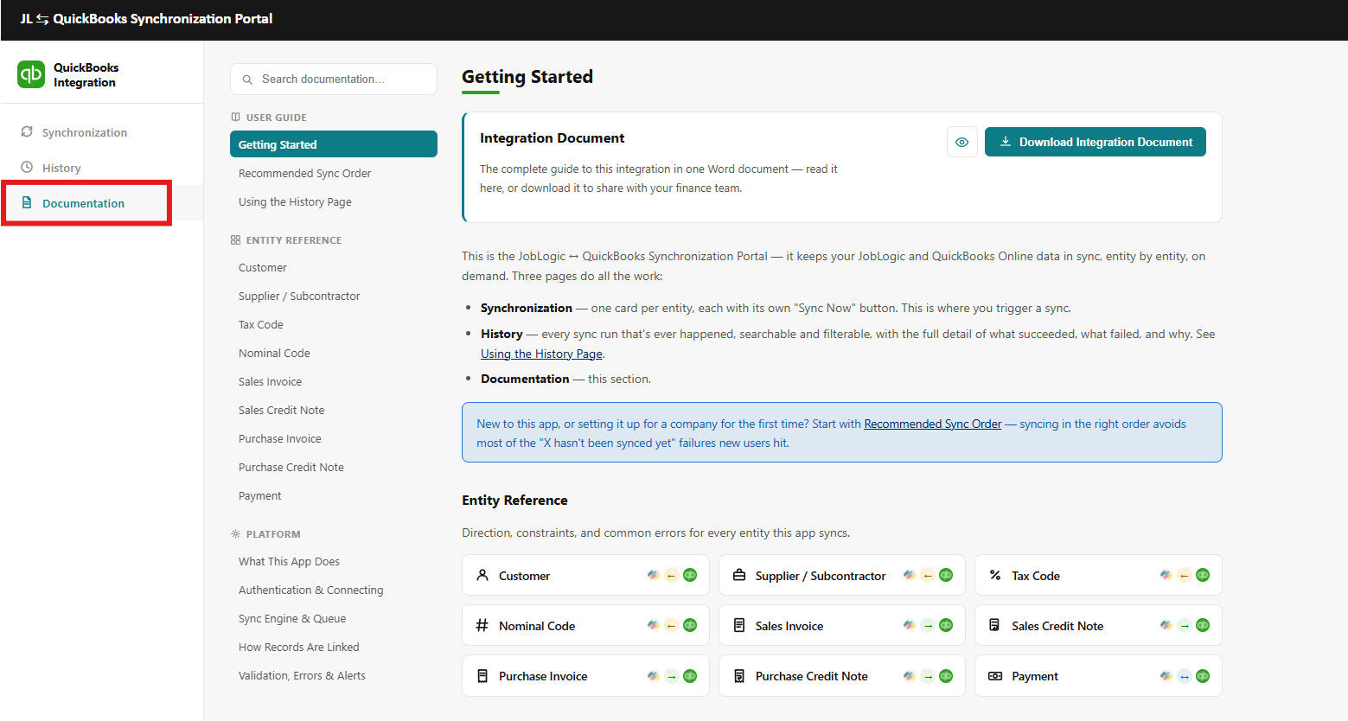The width and height of the screenshot is (1348, 721).
Task: Click the QuickBooks green logo icon
Action: pyautogui.click(x=31, y=74)
